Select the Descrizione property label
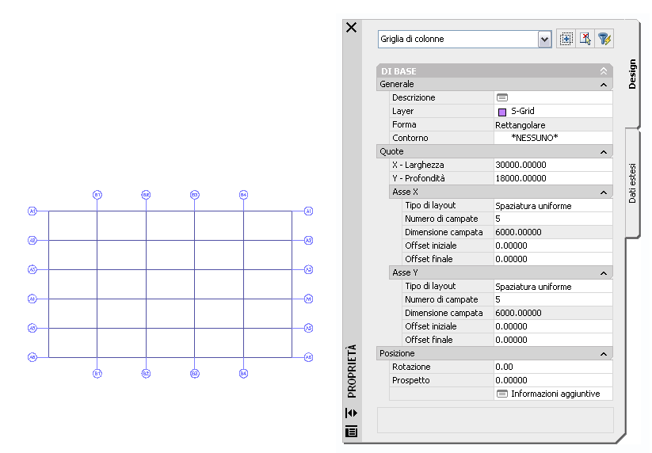 (x=414, y=97)
